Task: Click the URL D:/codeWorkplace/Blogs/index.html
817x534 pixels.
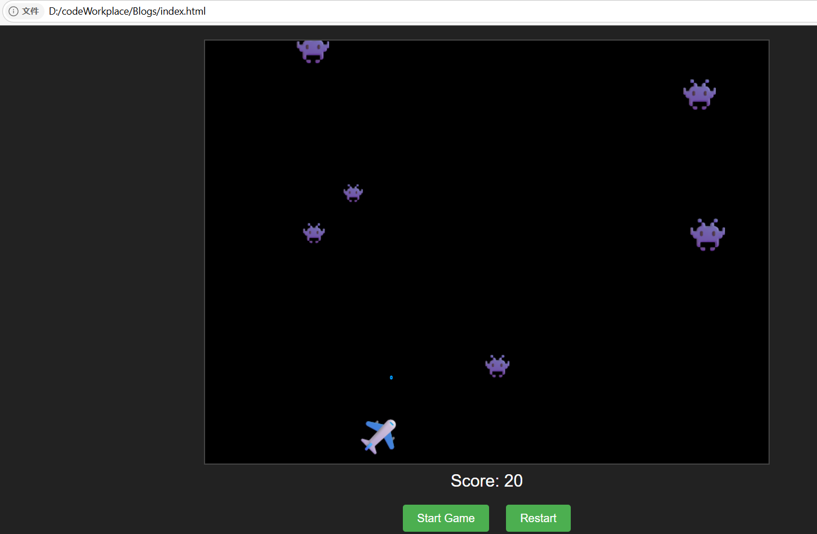Action: coord(127,11)
